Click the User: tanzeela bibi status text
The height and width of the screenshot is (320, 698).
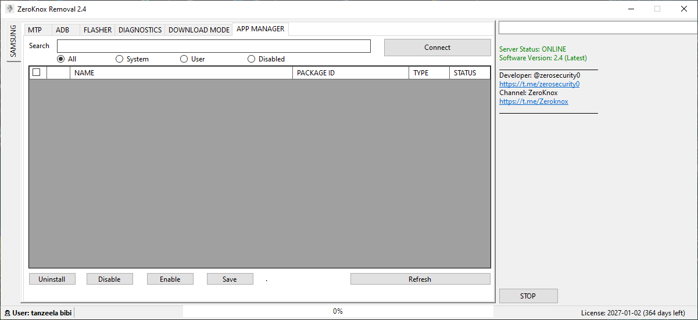[x=42, y=312]
